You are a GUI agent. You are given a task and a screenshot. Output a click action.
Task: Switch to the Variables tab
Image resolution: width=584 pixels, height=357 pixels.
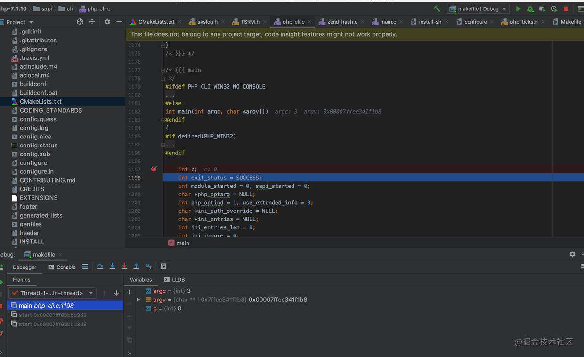pyautogui.click(x=141, y=280)
